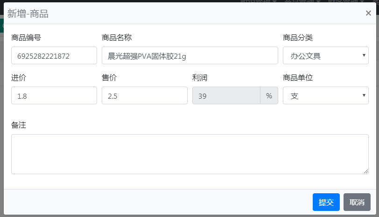379x217 pixels.
Task: Click the 商品名称 label
Action: 117,38
